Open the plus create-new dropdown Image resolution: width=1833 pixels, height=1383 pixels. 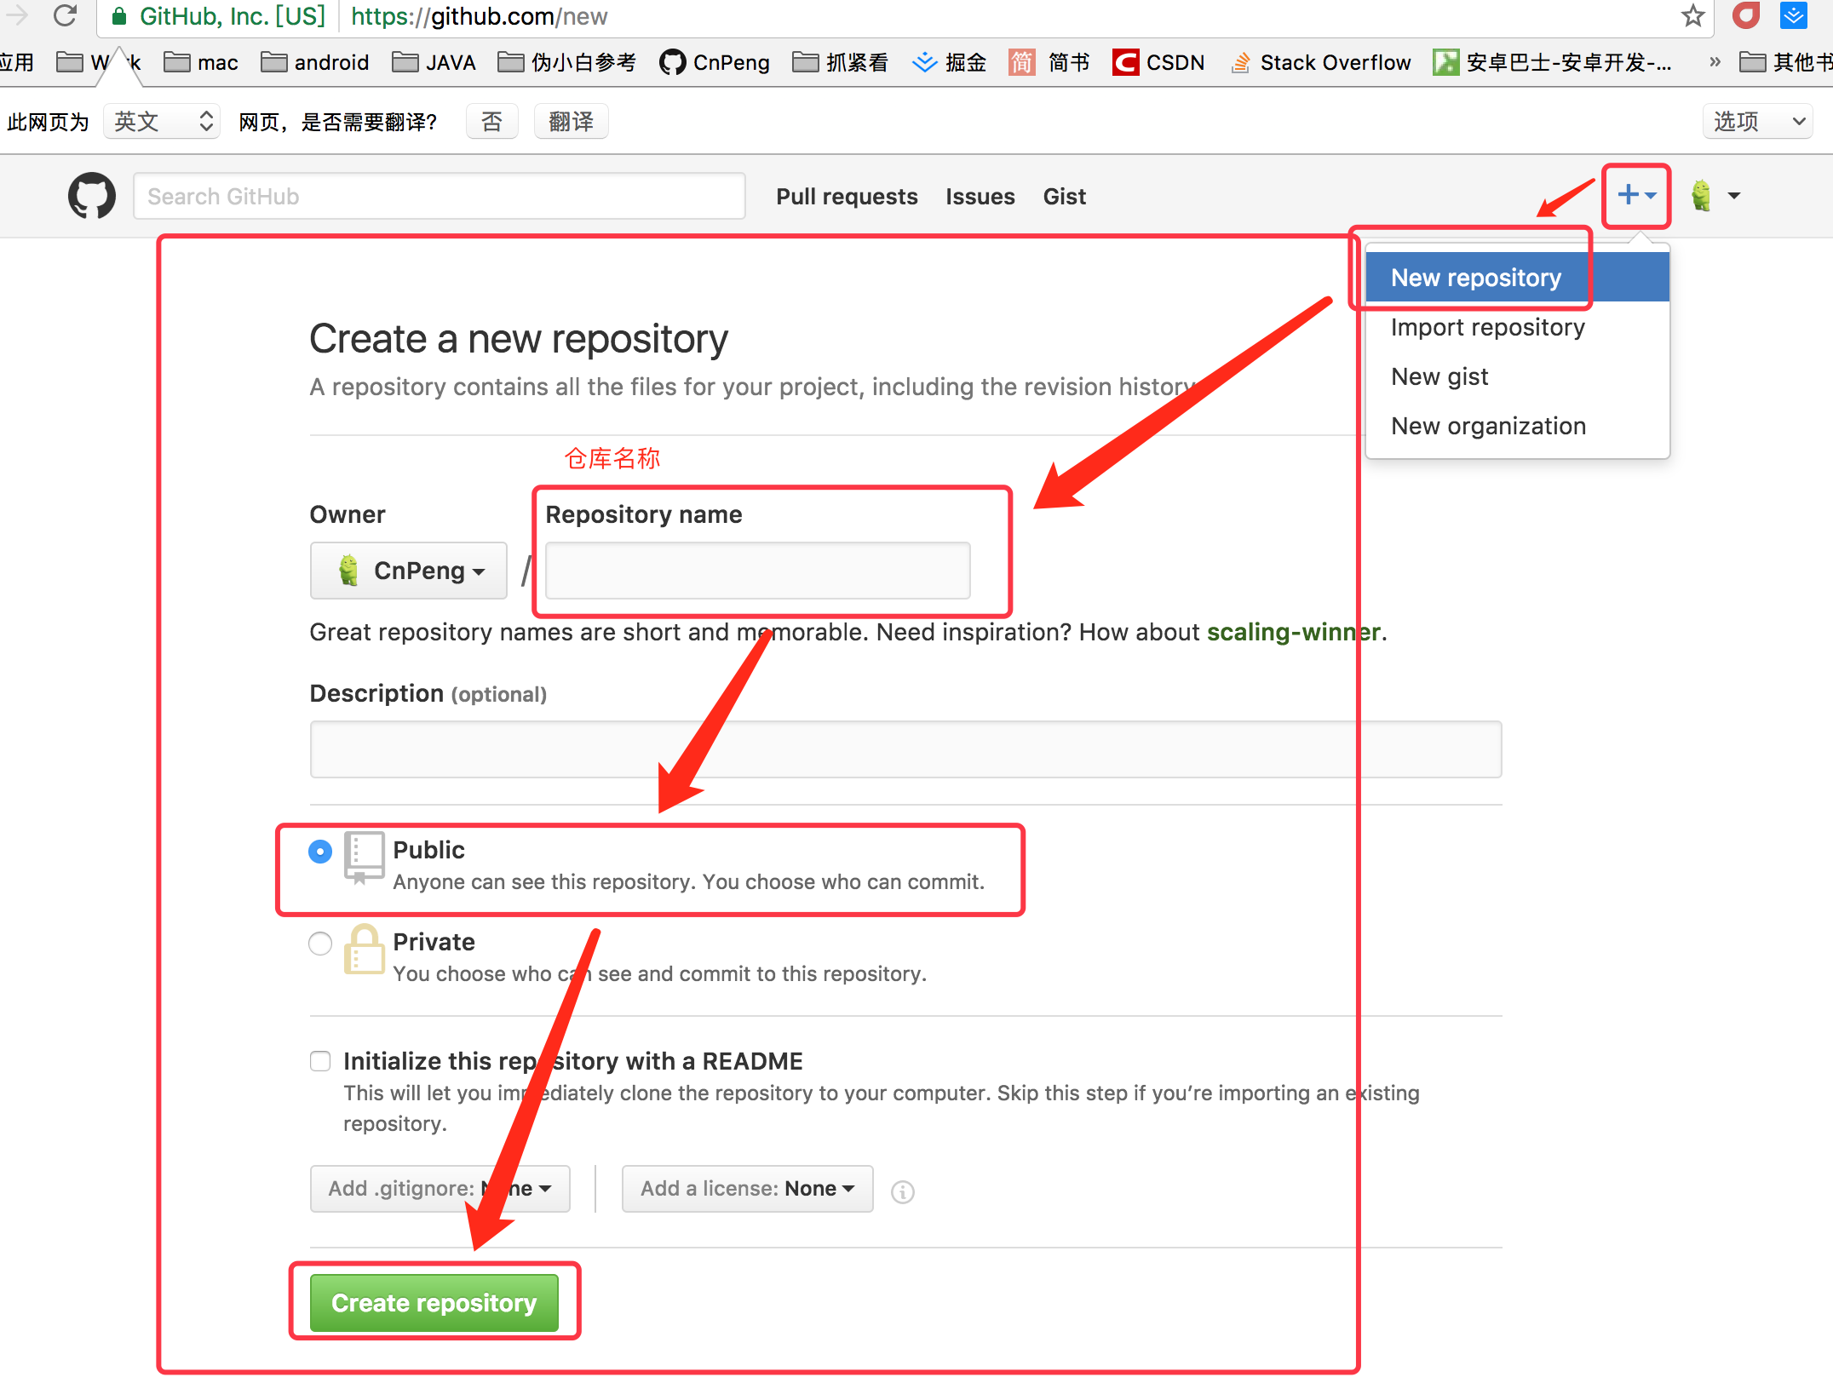pyautogui.click(x=1636, y=195)
